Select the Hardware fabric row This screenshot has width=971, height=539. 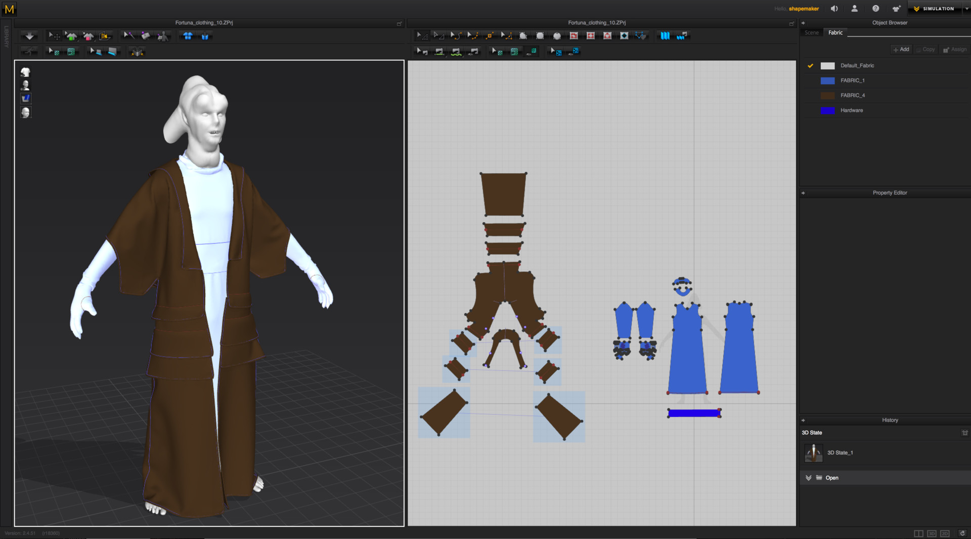click(885, 111)
